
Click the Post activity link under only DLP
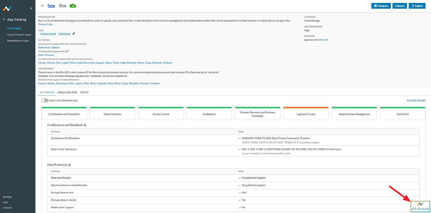point(41,55)
